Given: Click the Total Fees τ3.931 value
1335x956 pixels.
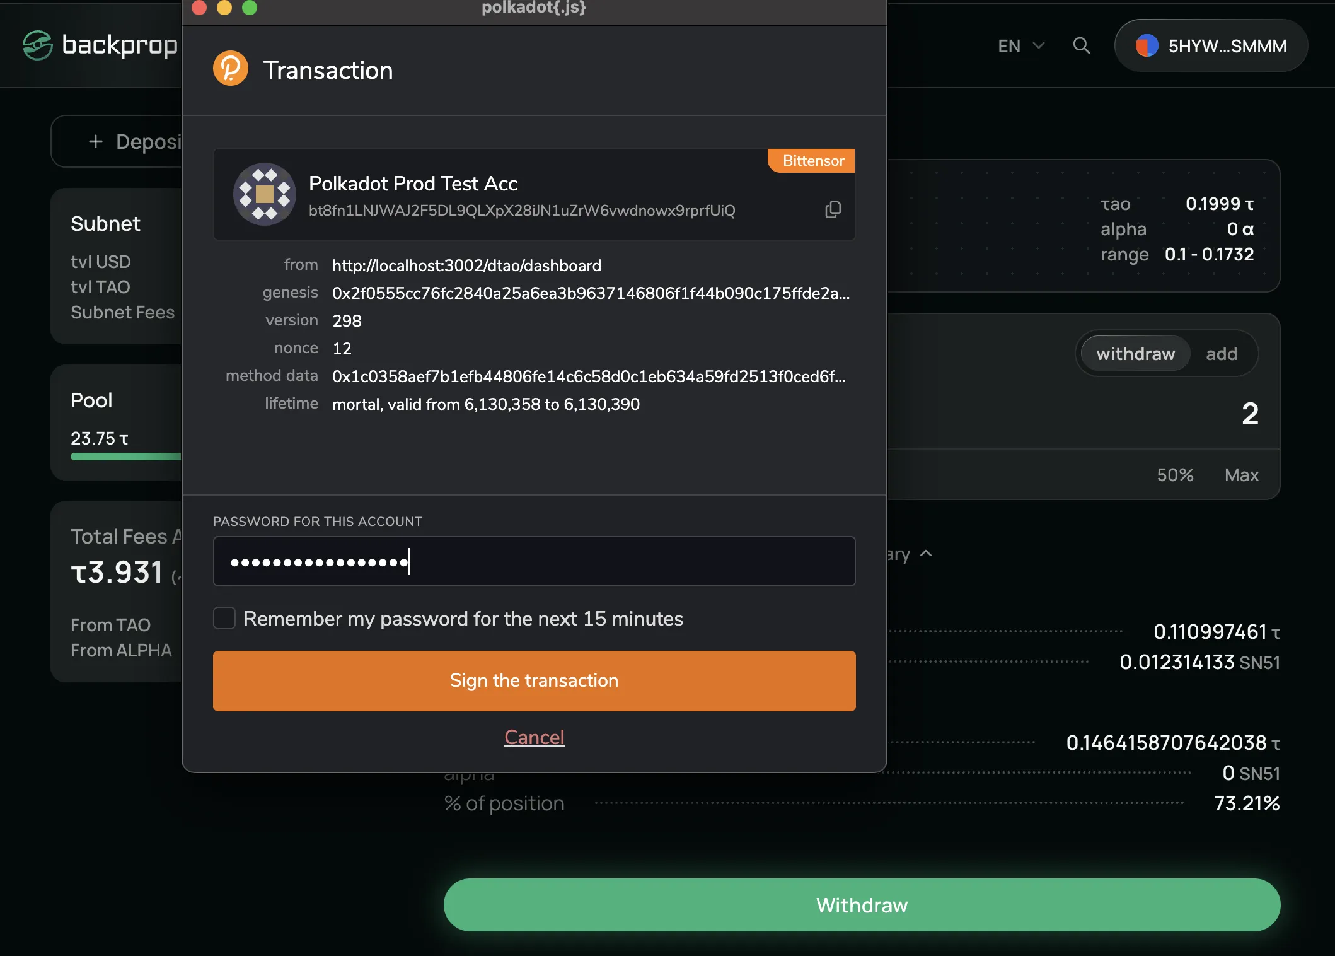Looking at the screenshot, I should tap(117, 572).
